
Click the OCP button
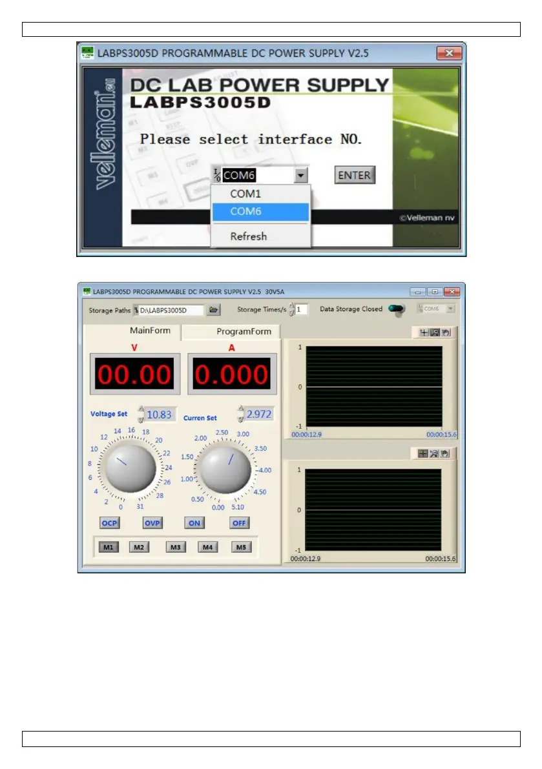click(109, 523)
